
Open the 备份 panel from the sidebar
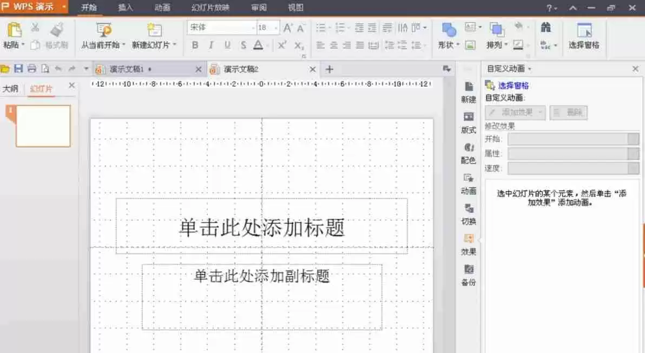(x=468, y=275)
